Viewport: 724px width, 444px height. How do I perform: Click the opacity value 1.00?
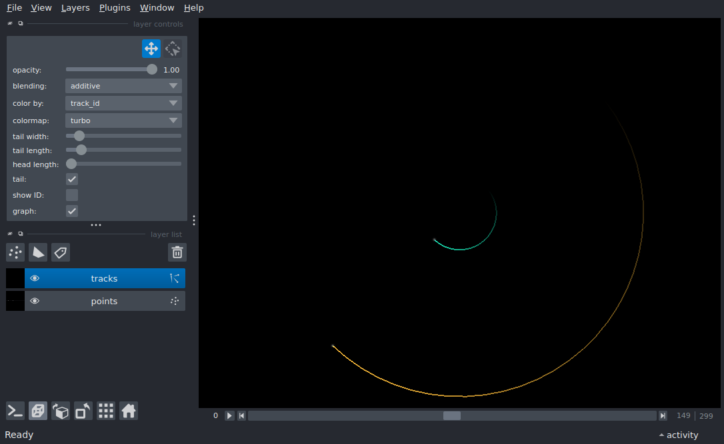(x=171, y=70)
